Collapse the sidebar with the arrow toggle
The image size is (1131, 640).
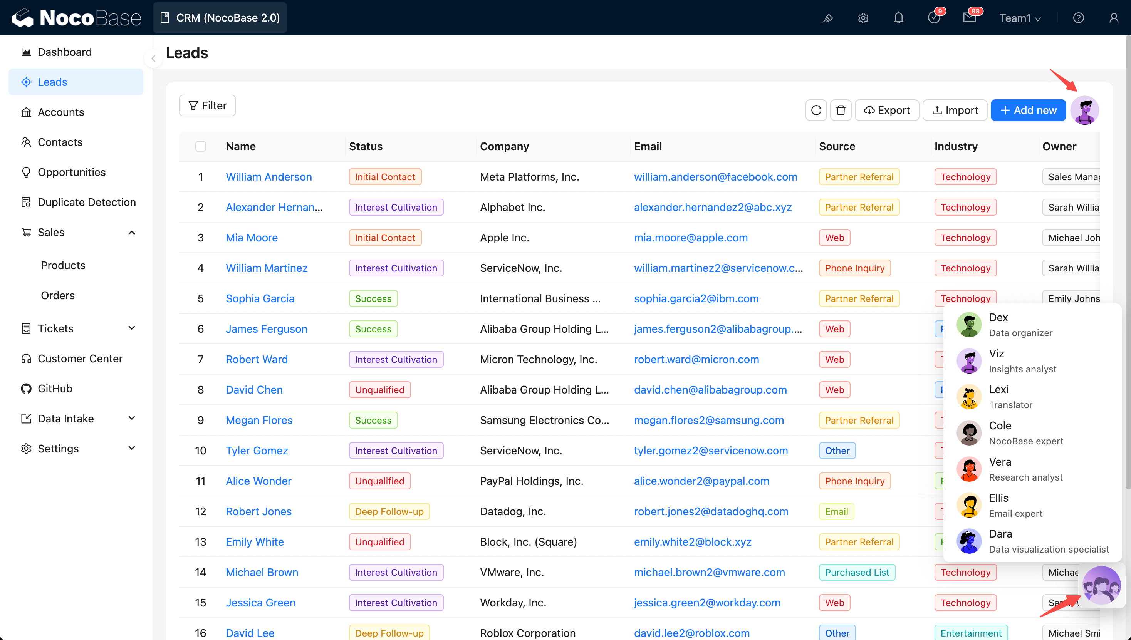153,58
